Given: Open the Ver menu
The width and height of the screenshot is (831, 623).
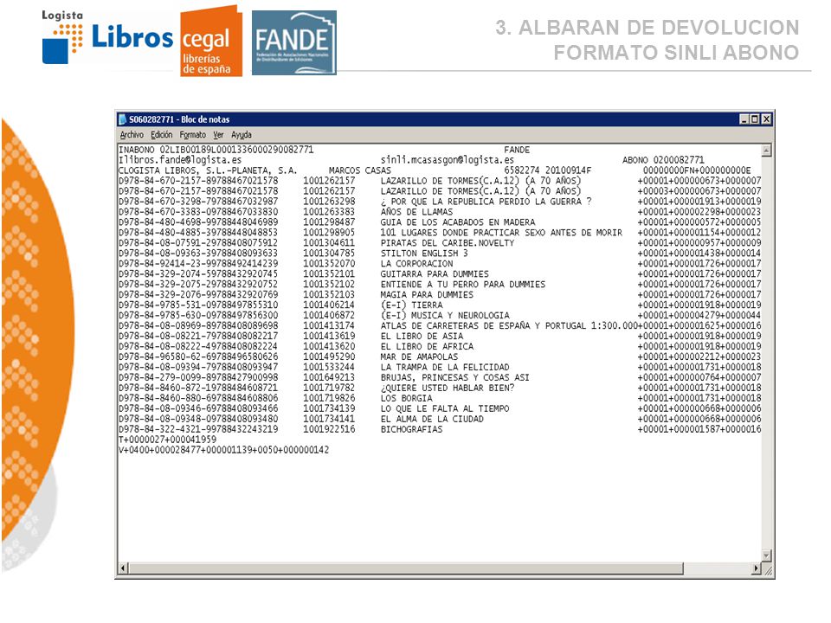Looking at the screenshot, I should [x=218, y=135].
